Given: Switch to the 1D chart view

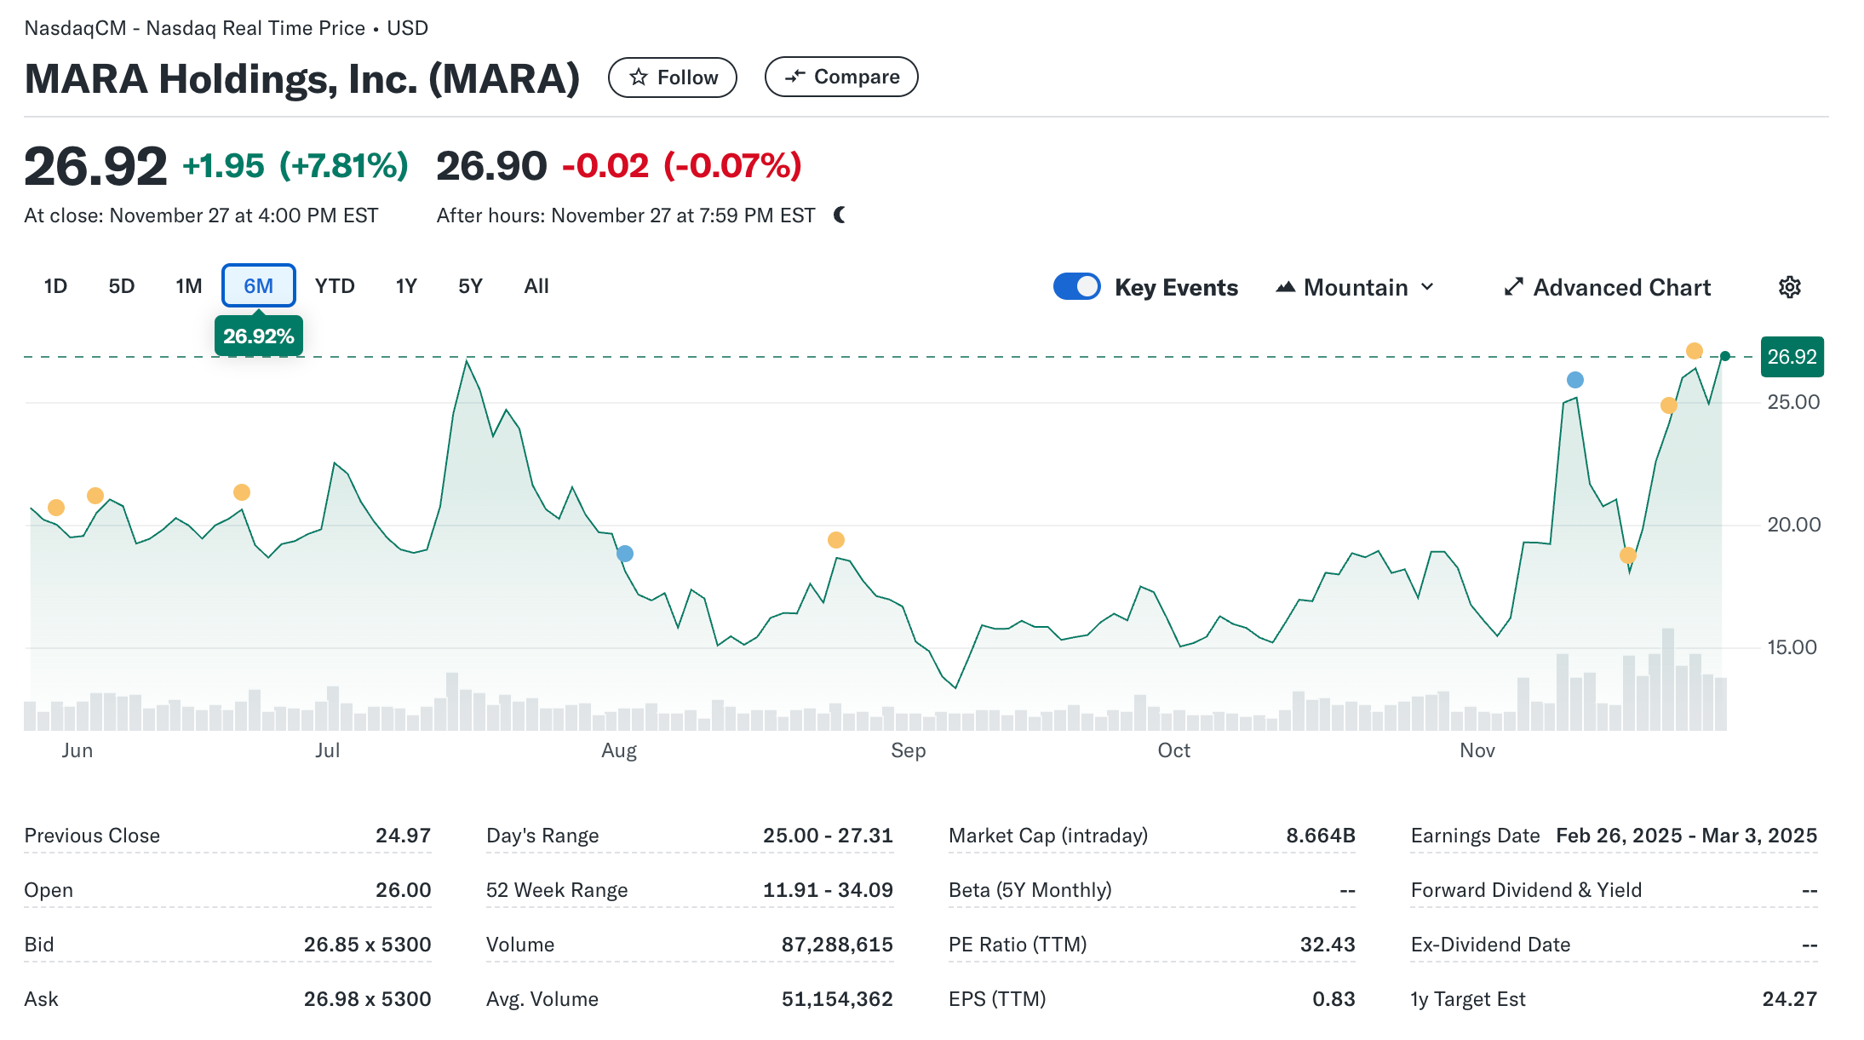Looking at the screenshot, I should 54,286.
